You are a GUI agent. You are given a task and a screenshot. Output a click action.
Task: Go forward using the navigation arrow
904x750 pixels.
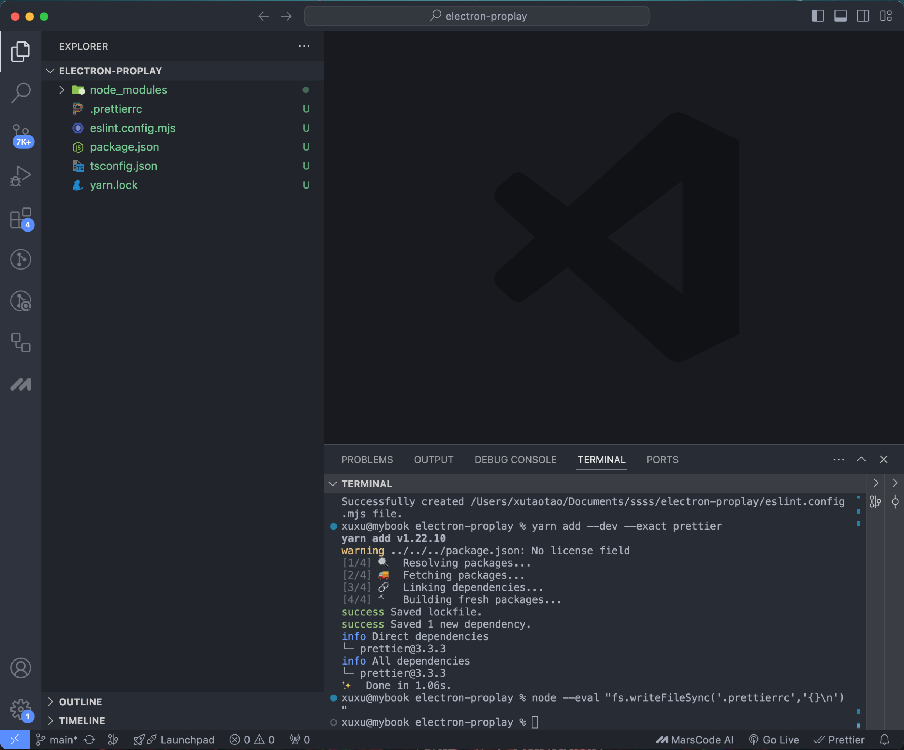286,16
